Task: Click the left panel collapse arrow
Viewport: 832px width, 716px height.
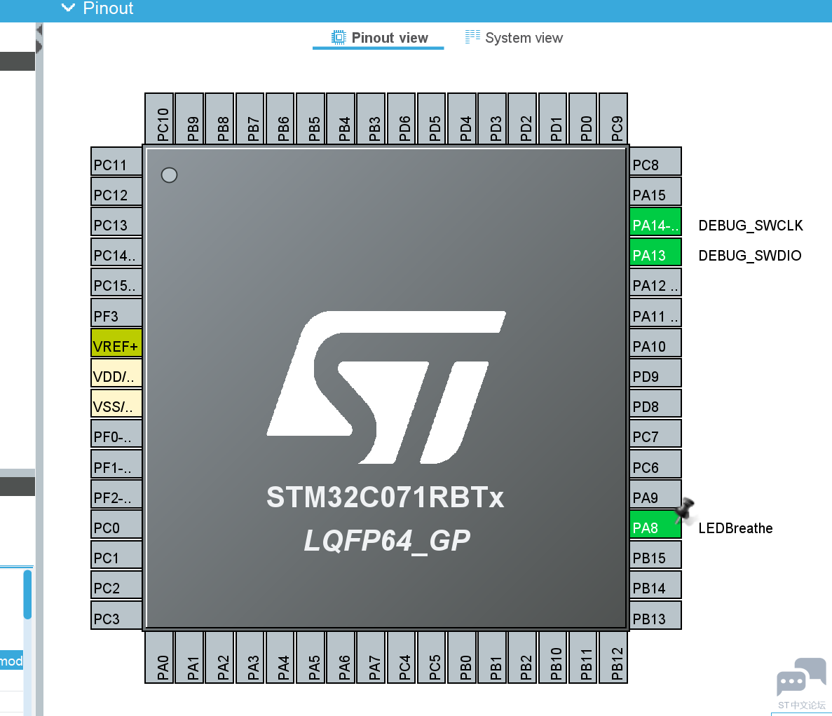Action: tap(39, 30)
